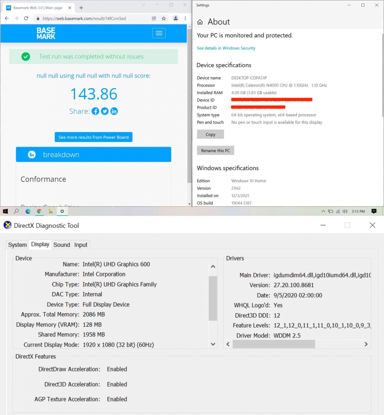Select the DESKTOP-COFA51P device name
This screenshot has height=415, width=384.
(249, 78)
